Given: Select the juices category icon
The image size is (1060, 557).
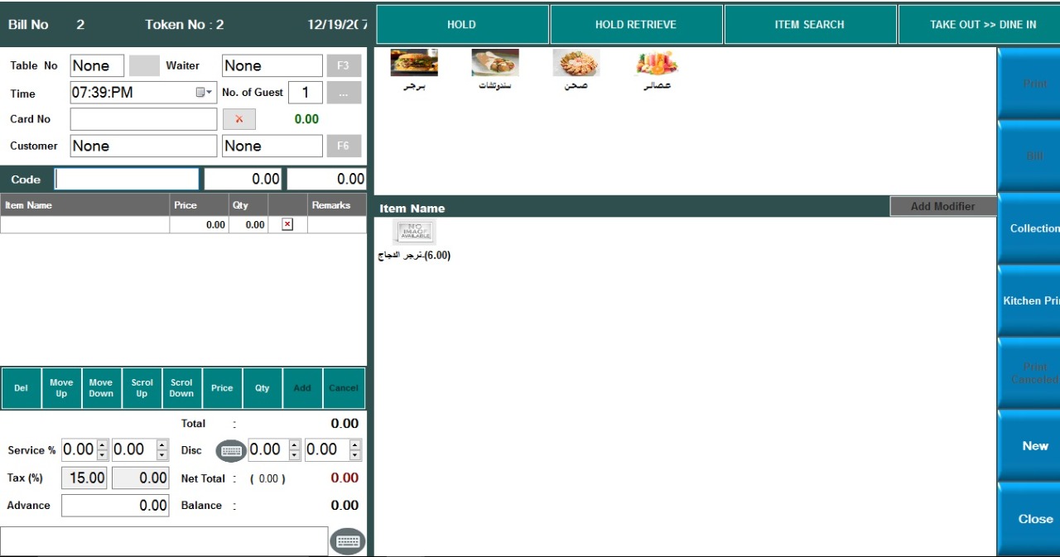Looking at the screenshot, I should pos(657,64).
